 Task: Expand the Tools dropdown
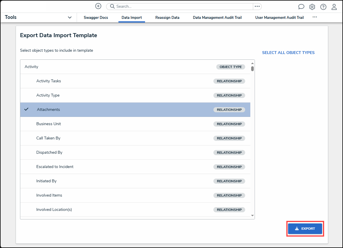(69, 17)
